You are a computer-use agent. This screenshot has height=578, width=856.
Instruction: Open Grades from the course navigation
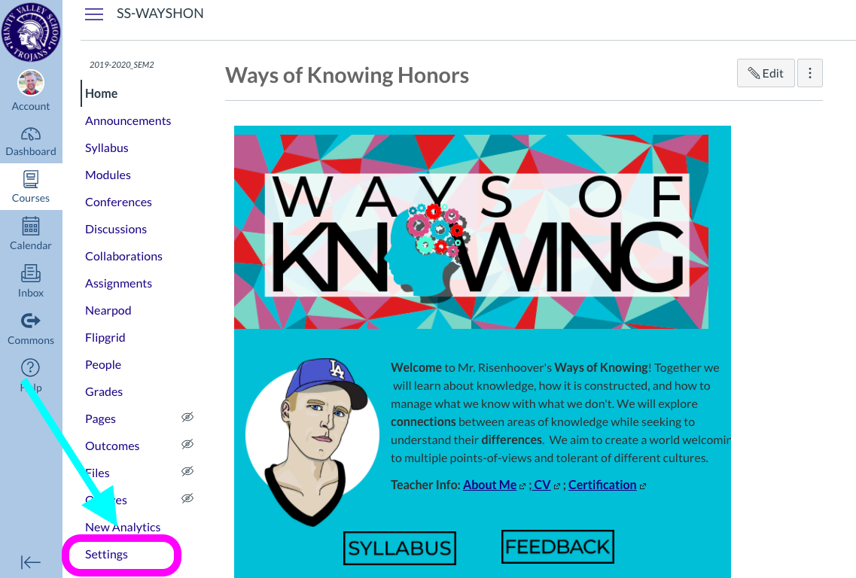103,391
